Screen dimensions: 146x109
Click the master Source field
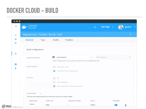[93, 105]
